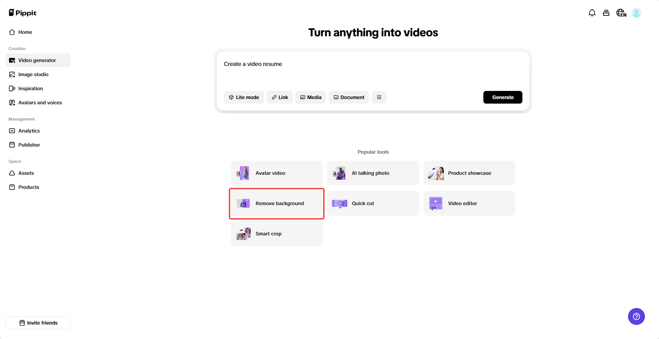Open the Video editor tool label
Image resolution: width=659 pixels, height=339 pixels.
(x=463, y=203)
